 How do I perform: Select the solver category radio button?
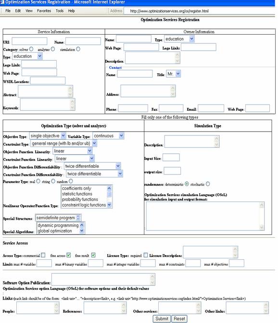pyautogui.click(x=31, y=49)
